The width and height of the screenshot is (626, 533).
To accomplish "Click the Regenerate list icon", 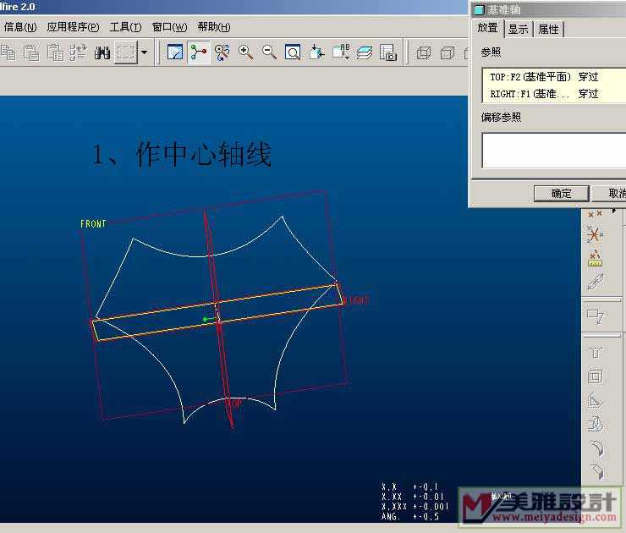I will (x=79, y=52).
